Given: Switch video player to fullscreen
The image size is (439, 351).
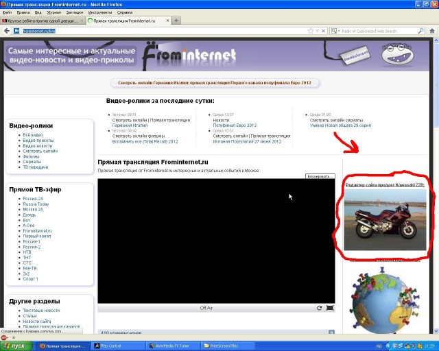Looking at the screenshot, I should tap(330, 308).
